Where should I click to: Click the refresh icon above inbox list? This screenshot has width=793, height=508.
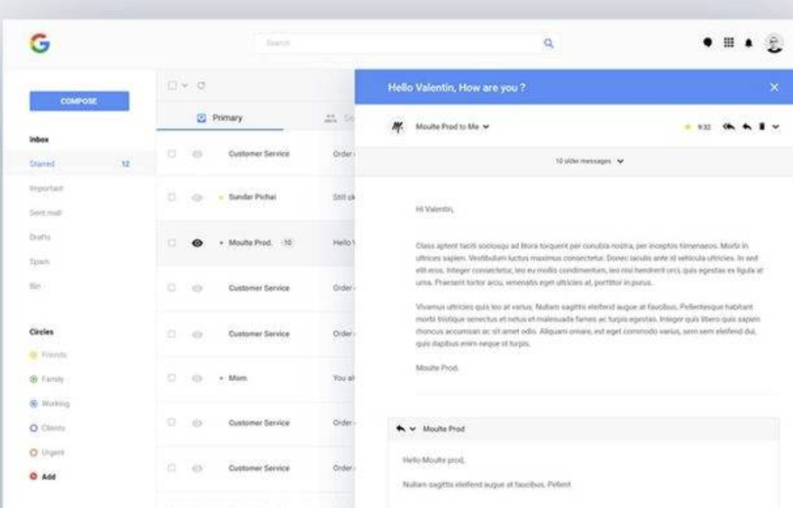[x=201, y=85]
